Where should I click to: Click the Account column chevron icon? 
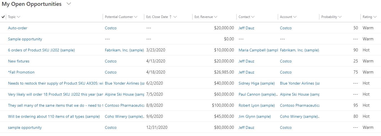[x=295, y=17]
